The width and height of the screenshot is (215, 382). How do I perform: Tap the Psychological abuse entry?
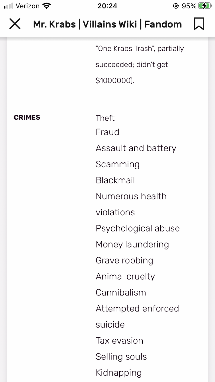(138, 229)
